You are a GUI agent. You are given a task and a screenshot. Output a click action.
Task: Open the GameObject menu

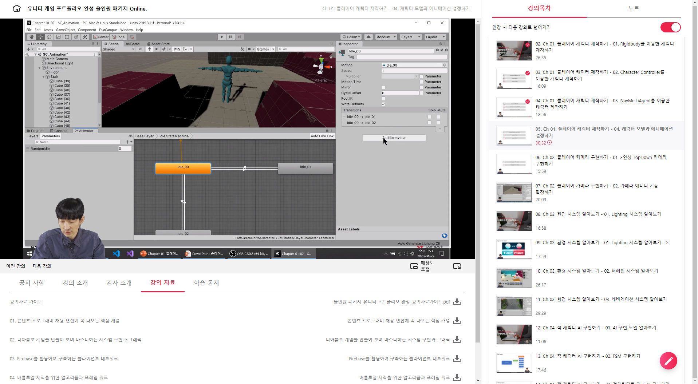[65, 30]
